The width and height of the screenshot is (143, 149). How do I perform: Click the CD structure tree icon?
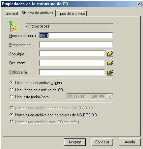click(x=14, y=26)
